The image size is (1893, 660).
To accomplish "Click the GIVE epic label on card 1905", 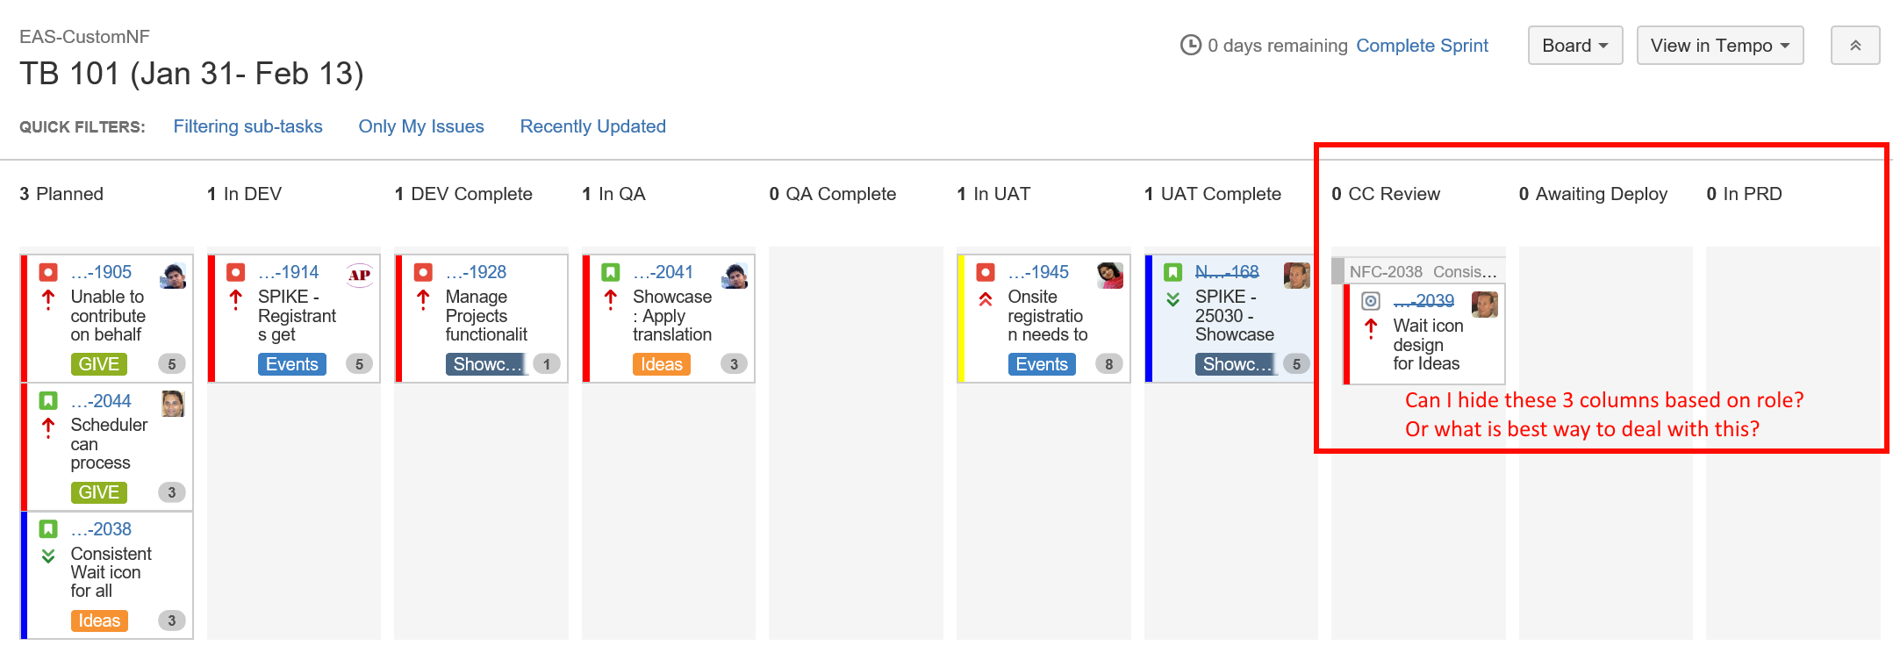I will click(x=99, y=364).
